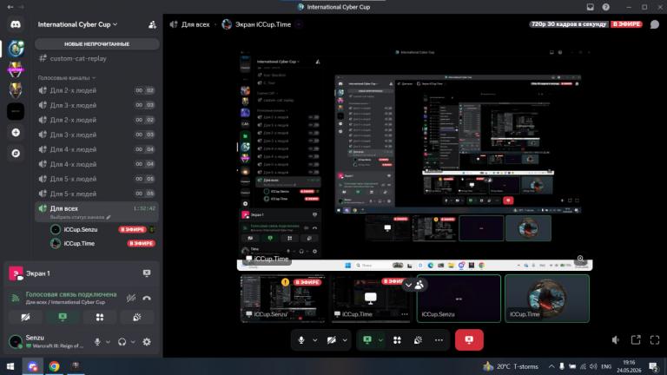Mute the microphone in Senzu's user panel
This screenshot has width=667, height=375.
(97, 342)
